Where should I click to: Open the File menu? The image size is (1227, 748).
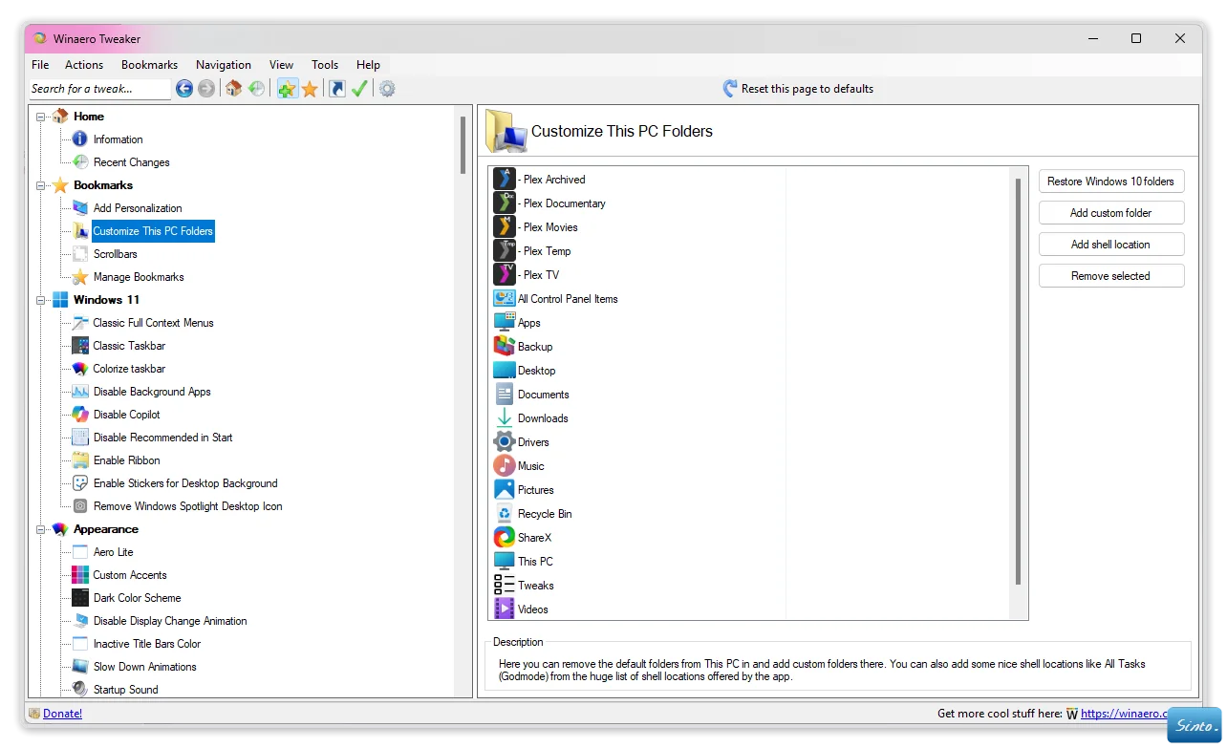tap(40, 65)
